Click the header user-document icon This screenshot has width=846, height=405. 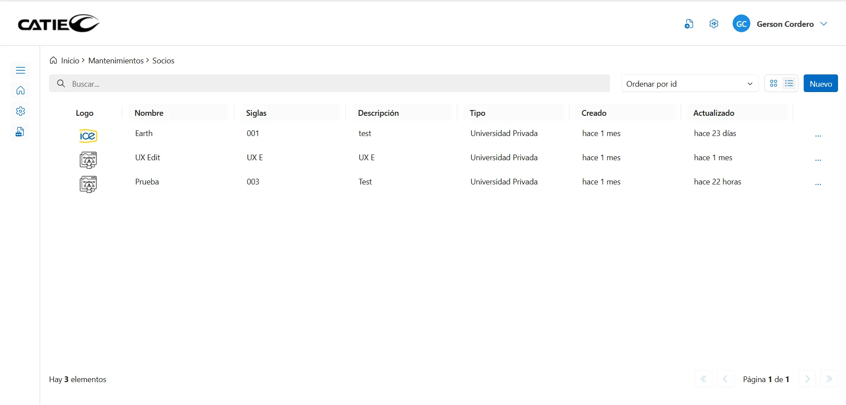[689, 24]
